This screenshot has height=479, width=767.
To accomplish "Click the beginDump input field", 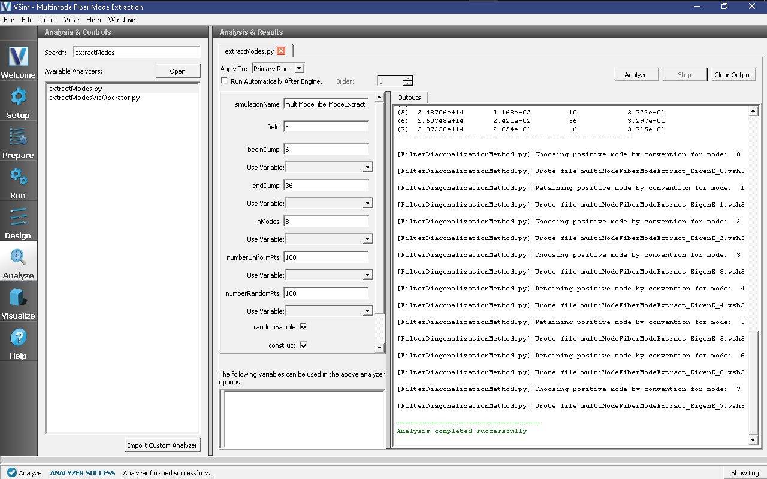I will click(x=326, y=149).
